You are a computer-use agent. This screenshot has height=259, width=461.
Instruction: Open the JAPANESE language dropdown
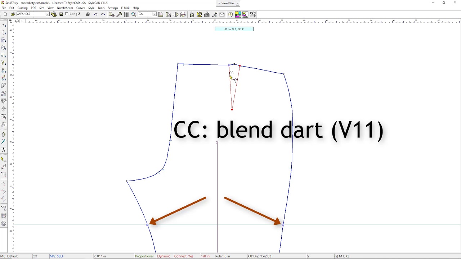[x=48, y=14]
